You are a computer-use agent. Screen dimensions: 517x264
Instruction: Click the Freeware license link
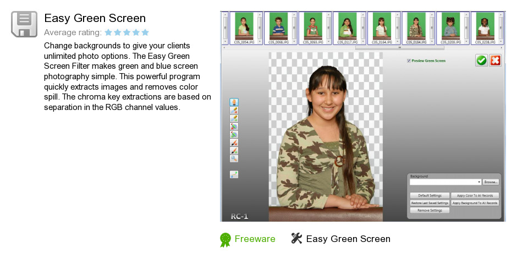click(x=255, y=239)
